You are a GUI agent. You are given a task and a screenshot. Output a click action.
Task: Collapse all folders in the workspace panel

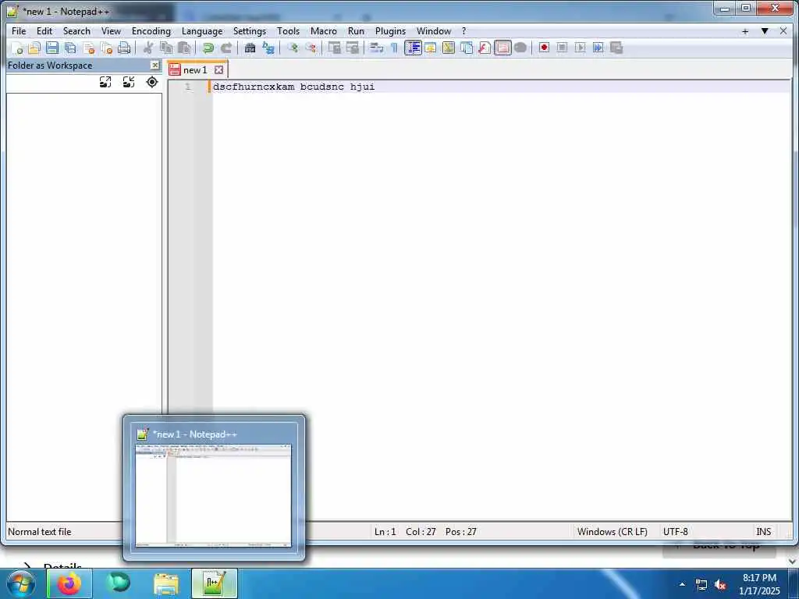(129, 82)
